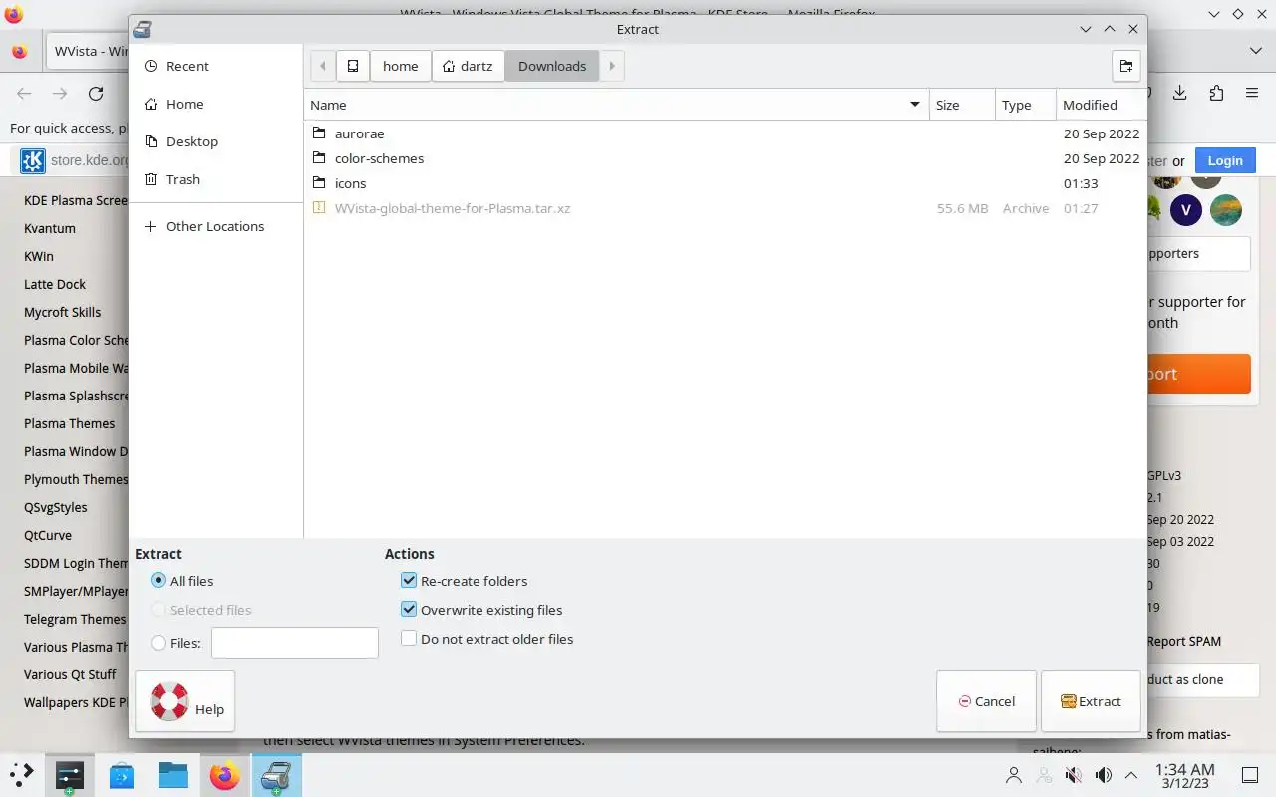The height and width of the screenshot is (797, 1276).
Task: Open QSvgStyles category link
Action: click(56, 507)
